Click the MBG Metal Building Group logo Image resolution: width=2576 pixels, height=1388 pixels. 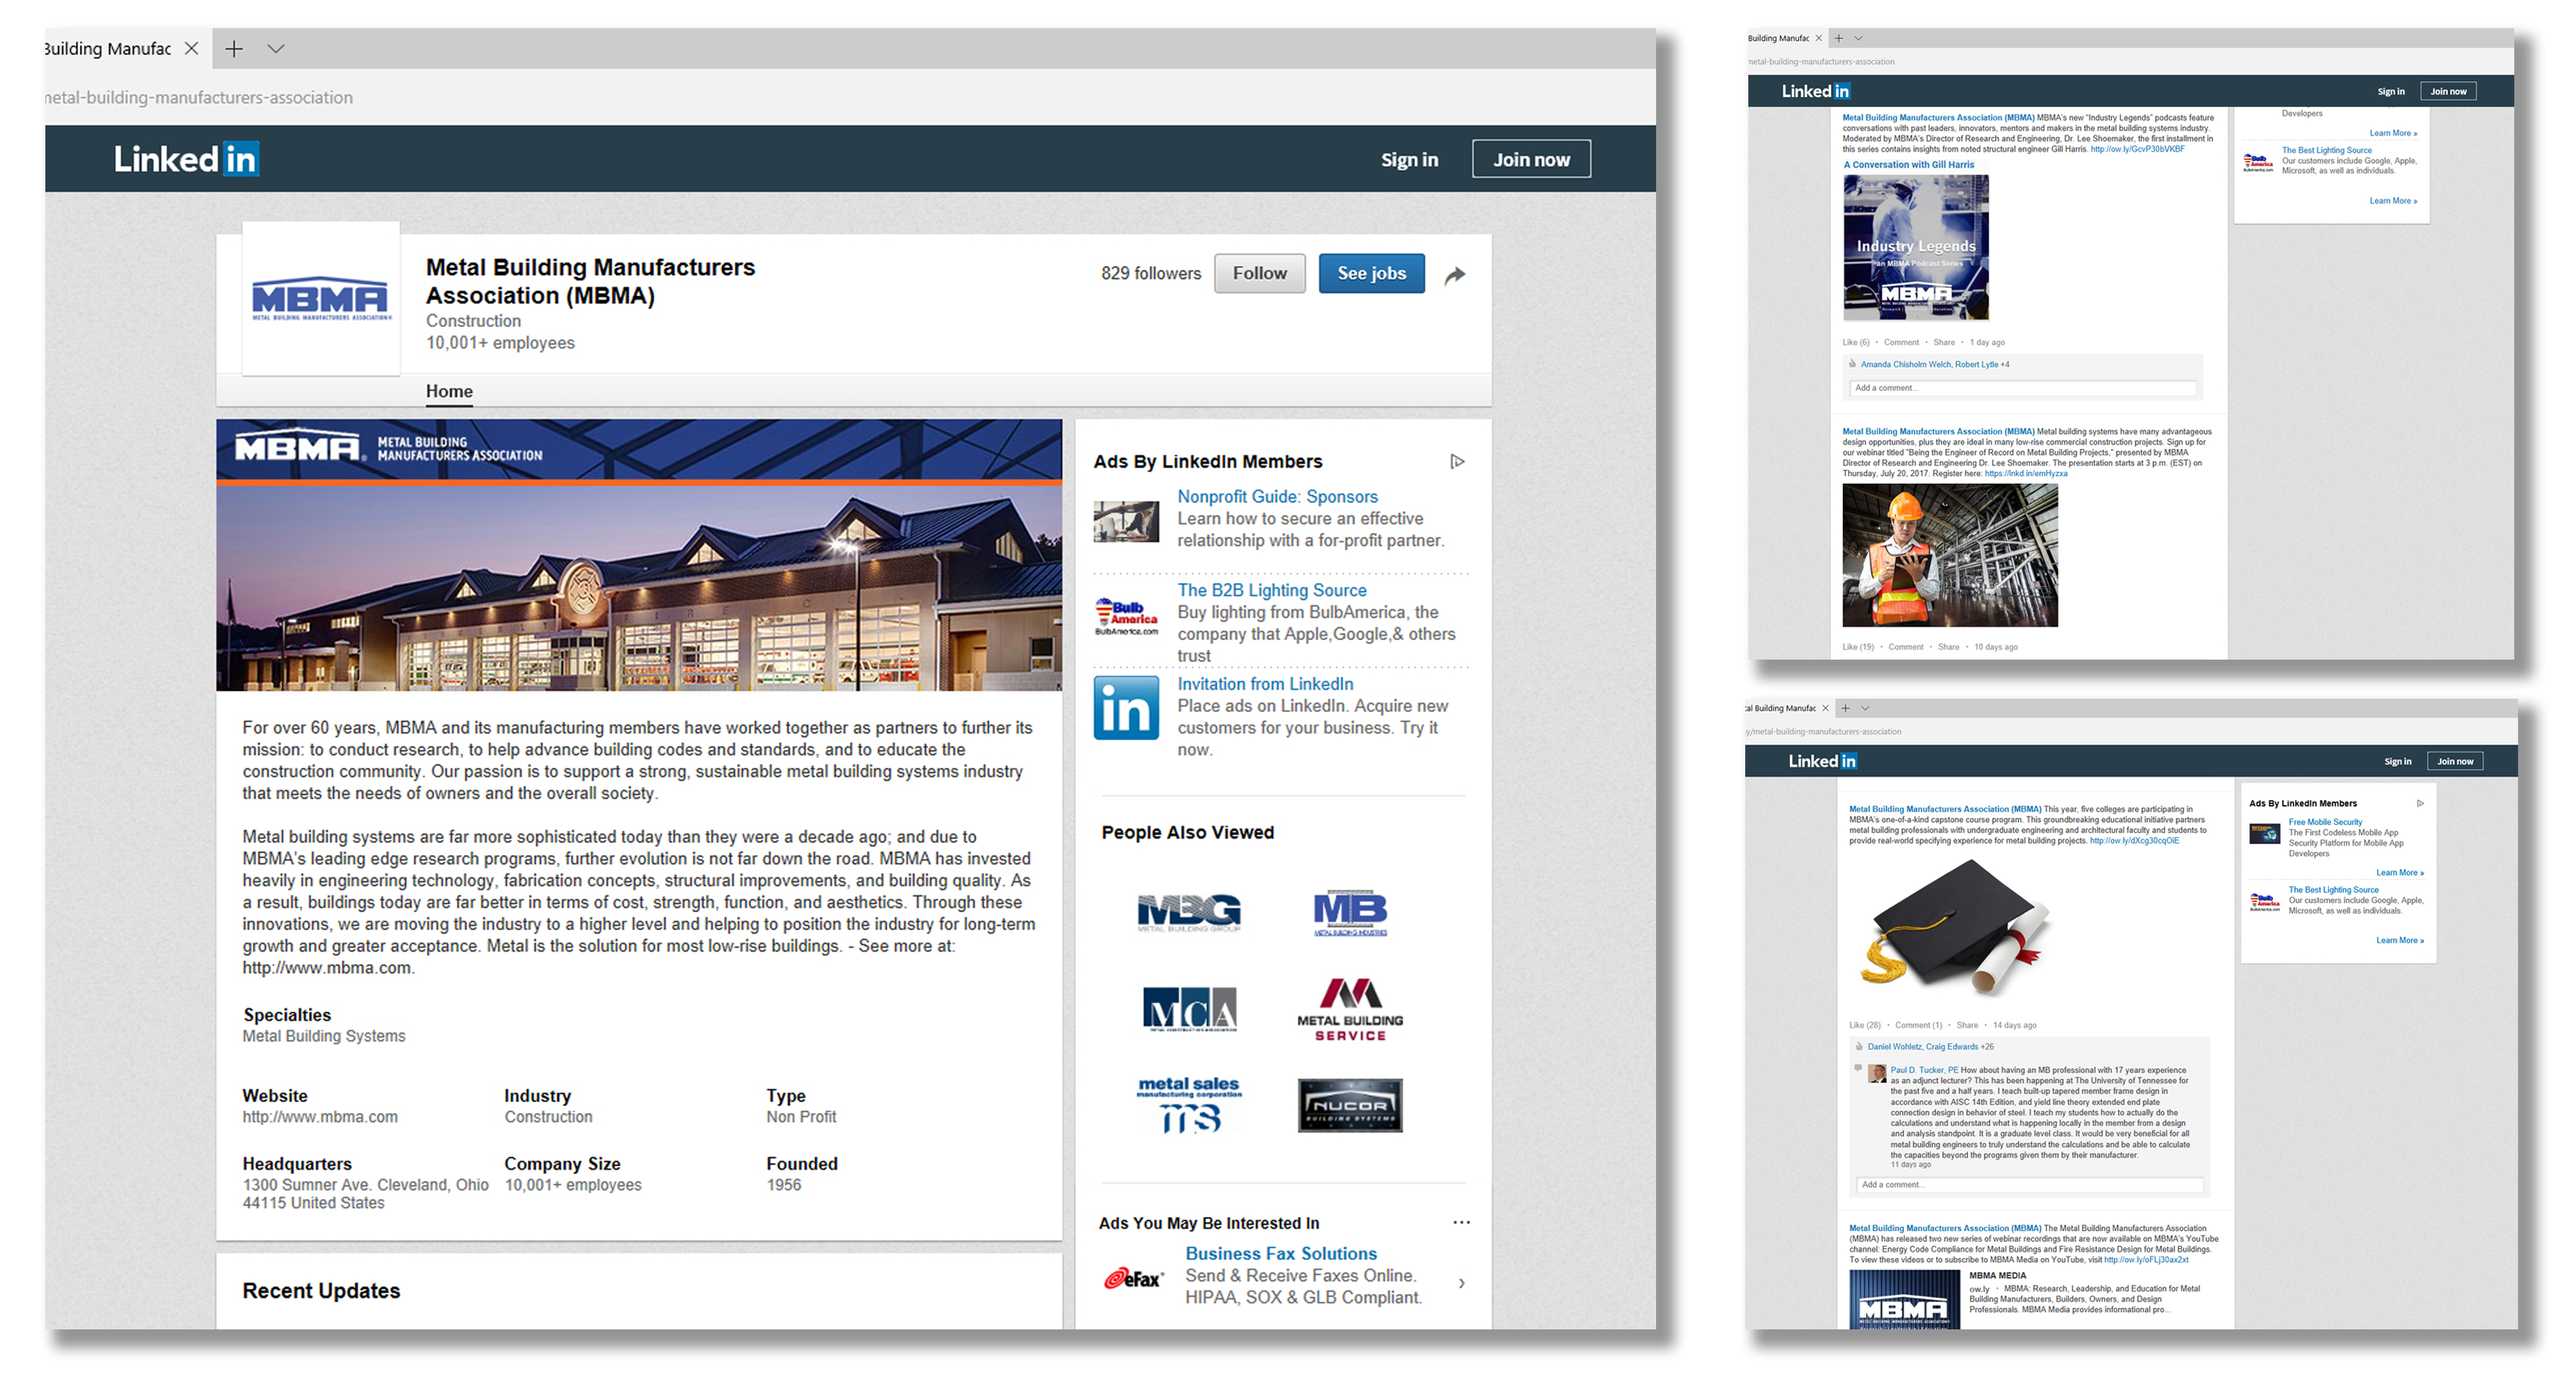point(1189,912)
